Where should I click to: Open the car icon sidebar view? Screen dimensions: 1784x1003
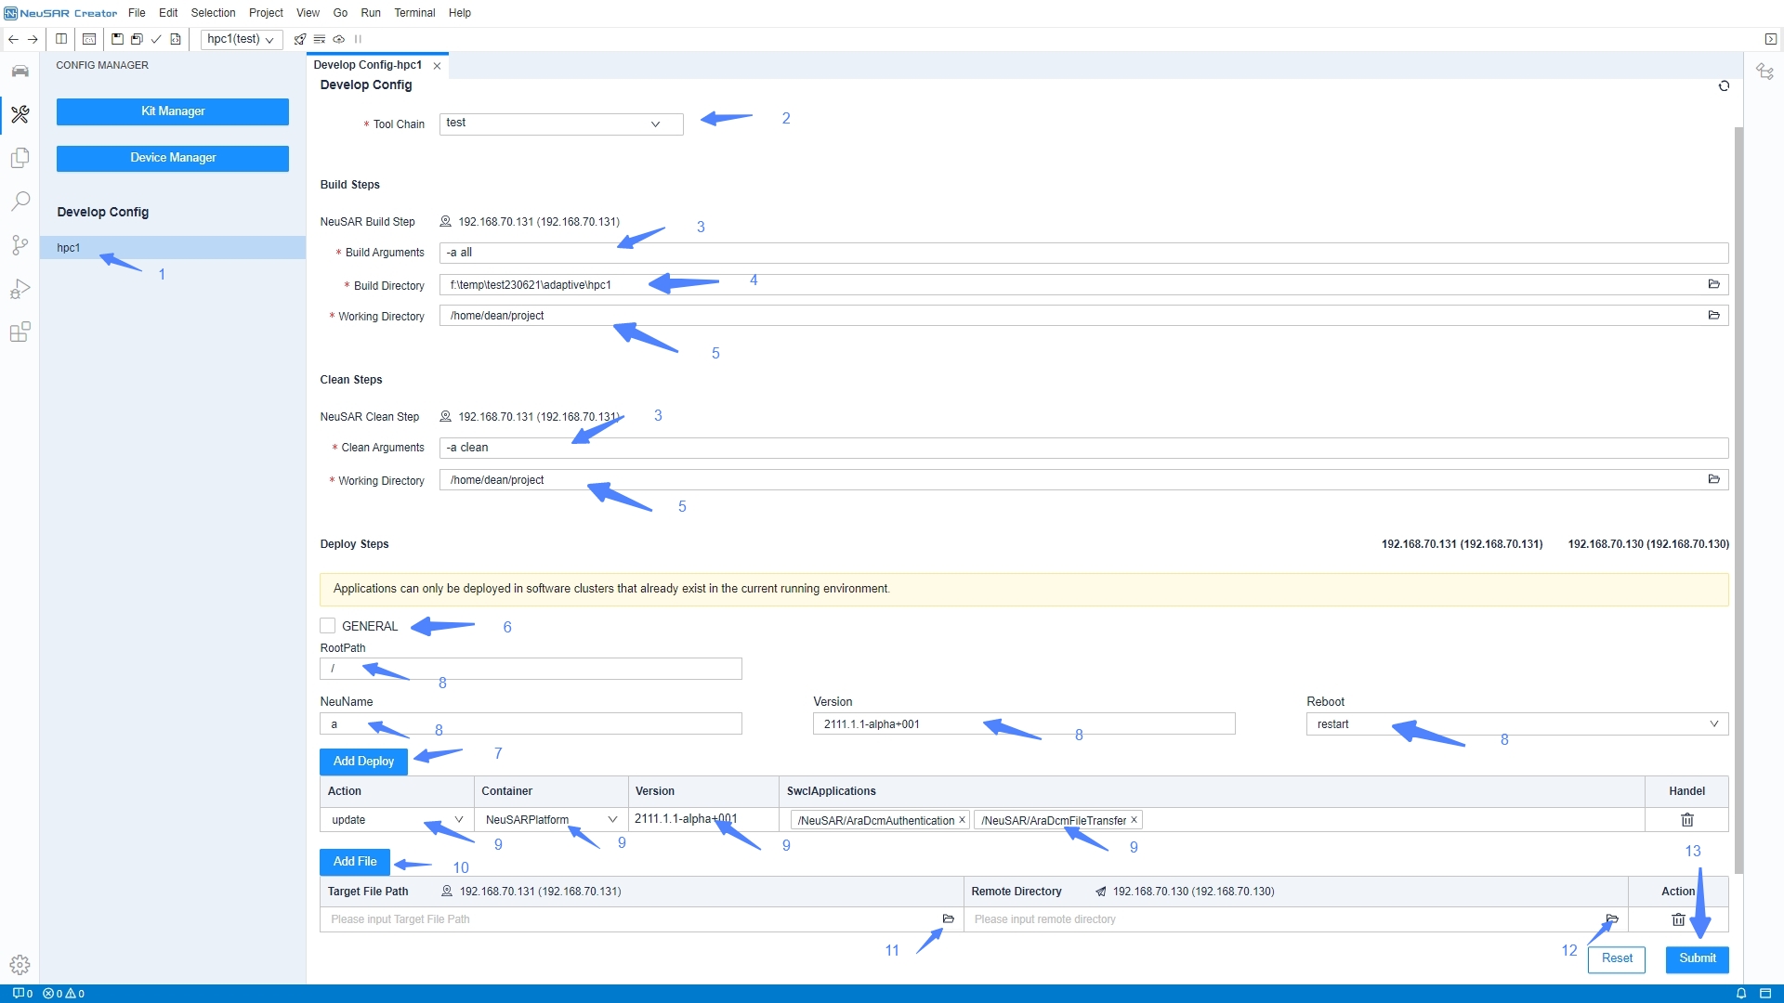pos(20,72)
